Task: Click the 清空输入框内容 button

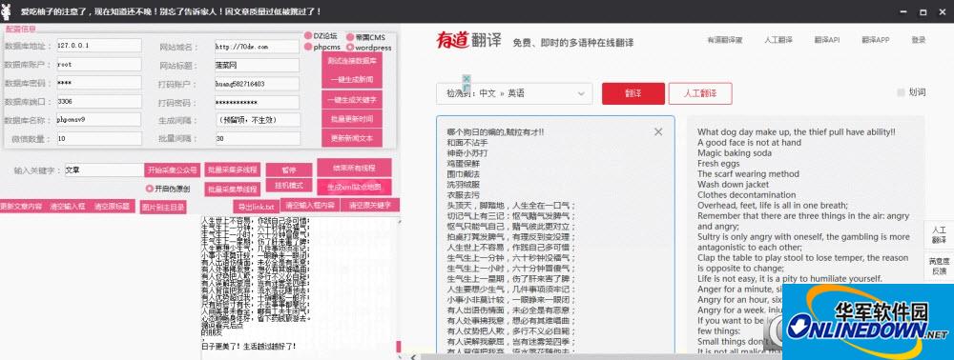Action: click(311, 205)
